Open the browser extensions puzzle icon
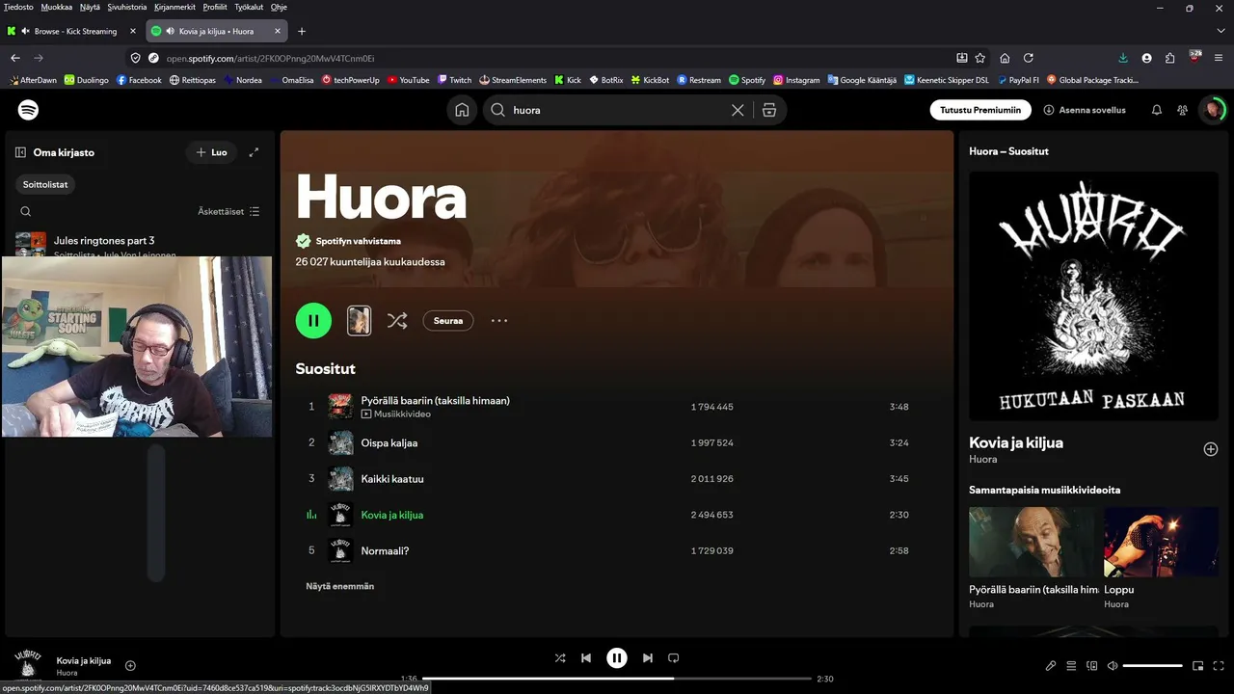1234x694 pixels. tap(1170, 58)
